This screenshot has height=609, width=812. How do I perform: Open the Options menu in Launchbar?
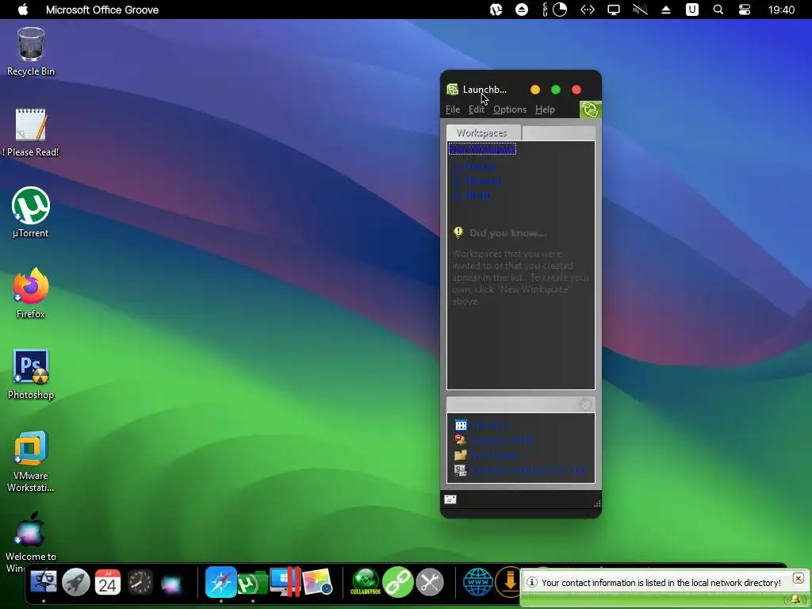[x=510, y=109]
